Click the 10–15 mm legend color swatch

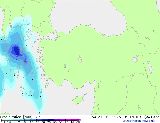pyautogui.click(x=33, y=120)
